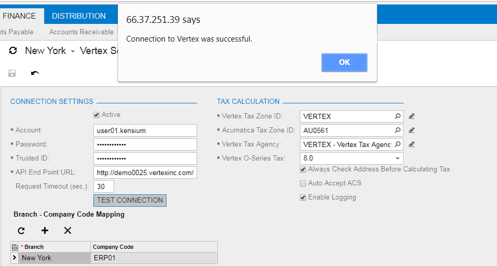Open the Vertex O-Series Tax dropdown

(397, 158)
